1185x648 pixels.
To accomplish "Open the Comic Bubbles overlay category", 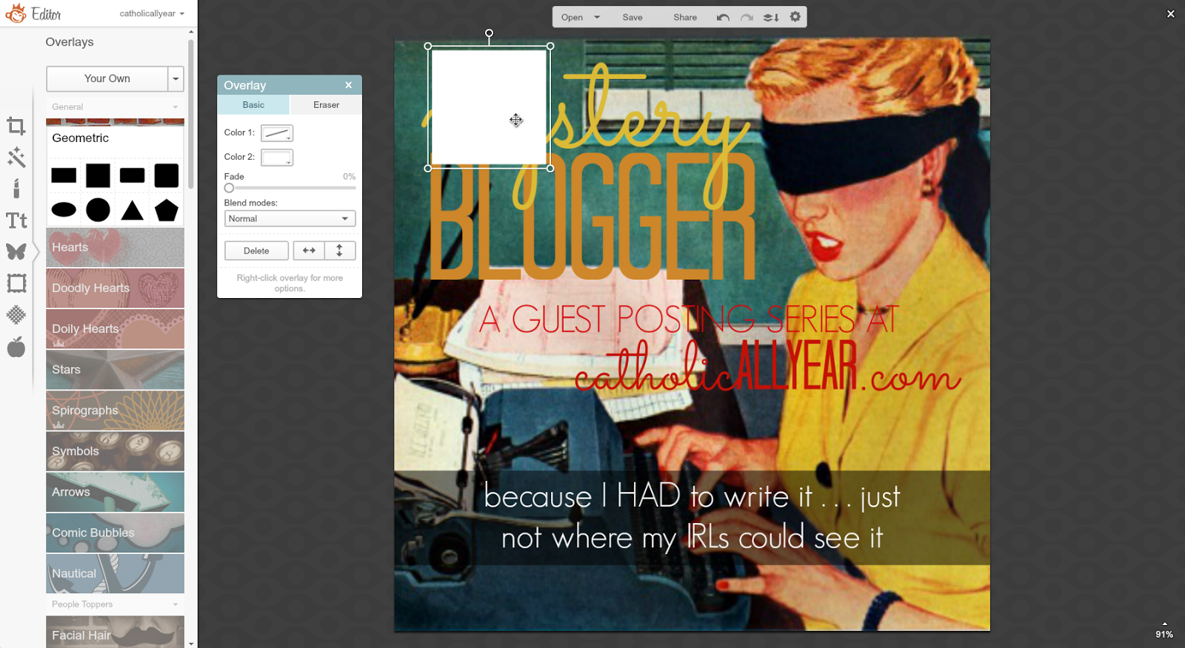I will coord(115,533).
